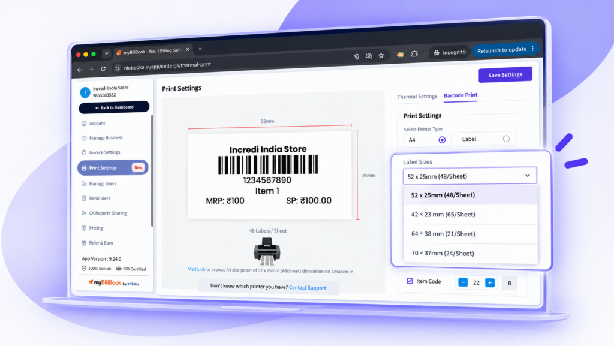This screenshot has width=614, height=346.
Task: Click the browser forward arrow
Action: 91,70
